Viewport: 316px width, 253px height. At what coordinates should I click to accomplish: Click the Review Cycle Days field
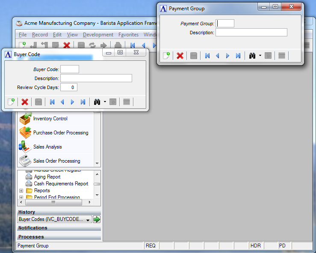tap(69, 87)
